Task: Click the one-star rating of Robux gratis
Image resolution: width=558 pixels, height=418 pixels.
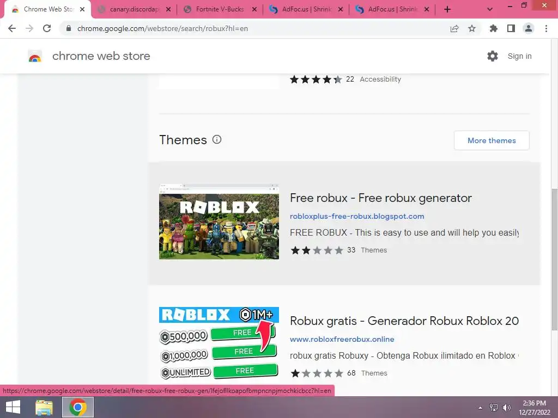Action: point(317,373)
